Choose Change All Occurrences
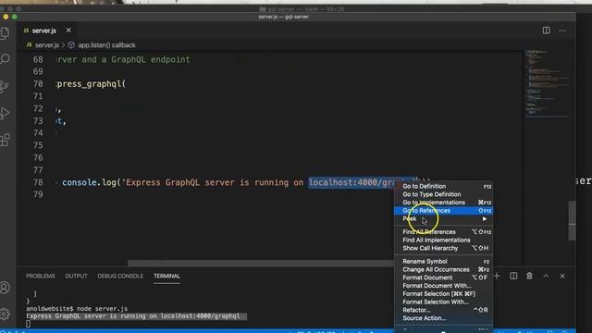 pyautogui.click(x=443, y=269)
